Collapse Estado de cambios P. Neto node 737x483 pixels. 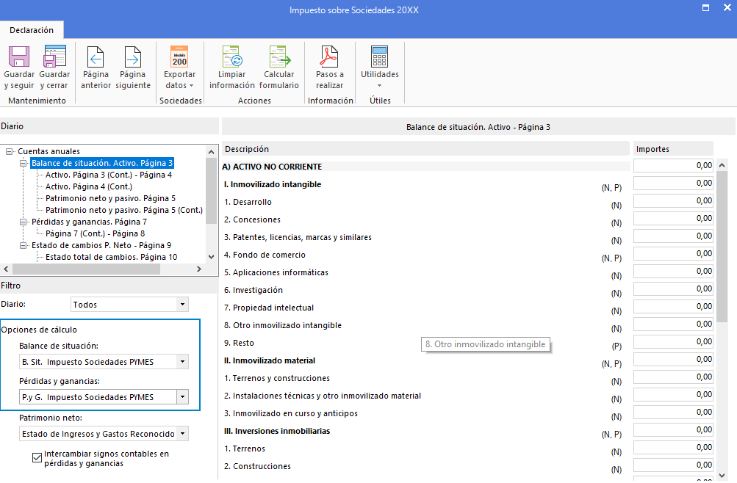tap(23, 245)
